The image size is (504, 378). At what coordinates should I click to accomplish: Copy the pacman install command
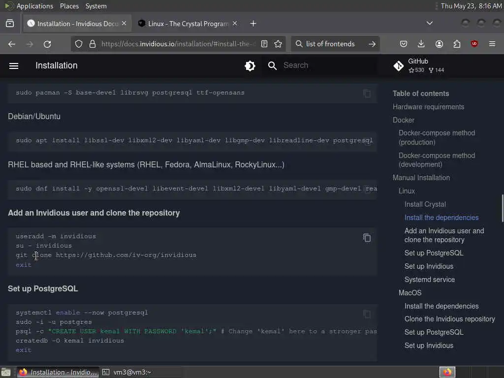(367, 94)
